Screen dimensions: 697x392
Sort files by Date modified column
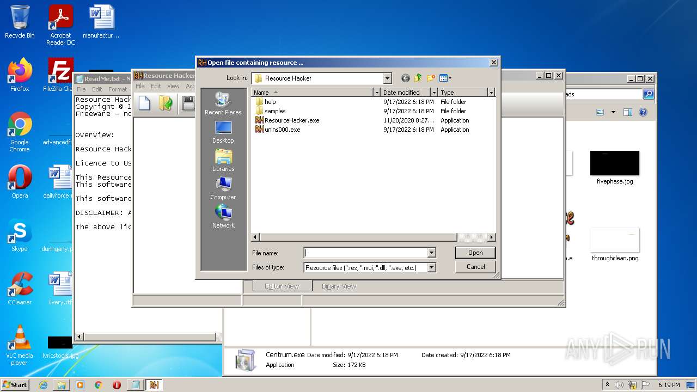pos(405,93)
